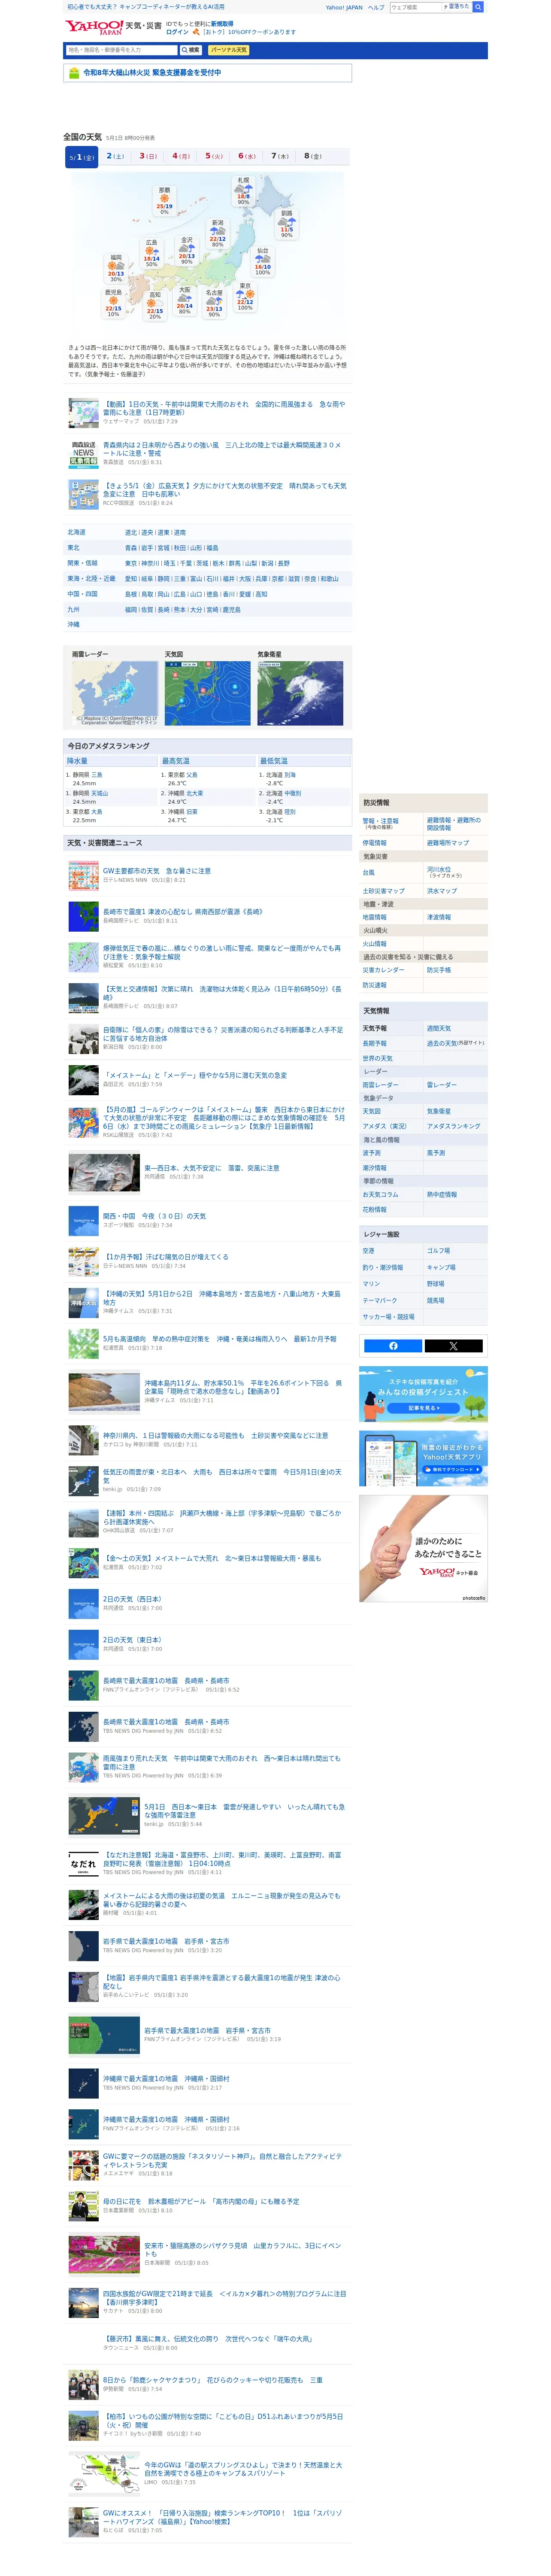Click the Naha sunny weather icon on the map
551x2576 pixels.
point(164,197)
